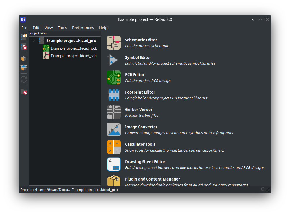Click the 'Gerber Viewer' title text
This screenshot has height=215, width=290.
click(x=139, y=110)
